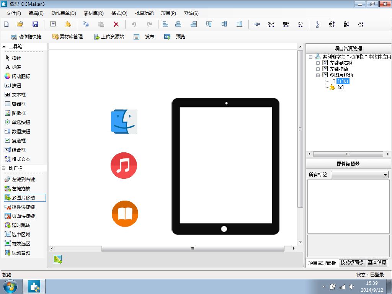Viewport: 392px width, 294px height.
Task: Select the orange book icon on canvas
Action: 125,214
